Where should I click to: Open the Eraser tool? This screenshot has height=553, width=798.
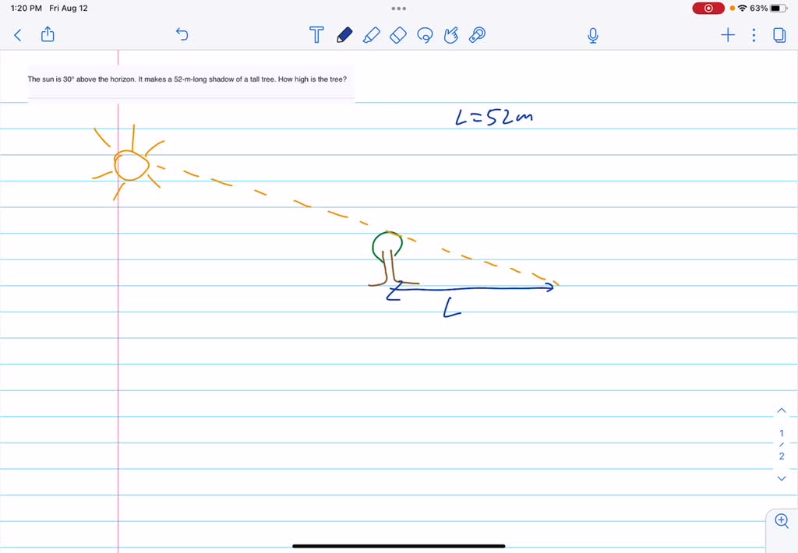[397, 35]
